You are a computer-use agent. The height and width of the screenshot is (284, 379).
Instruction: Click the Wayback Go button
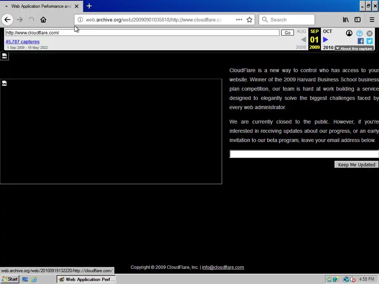coord(287,33)
